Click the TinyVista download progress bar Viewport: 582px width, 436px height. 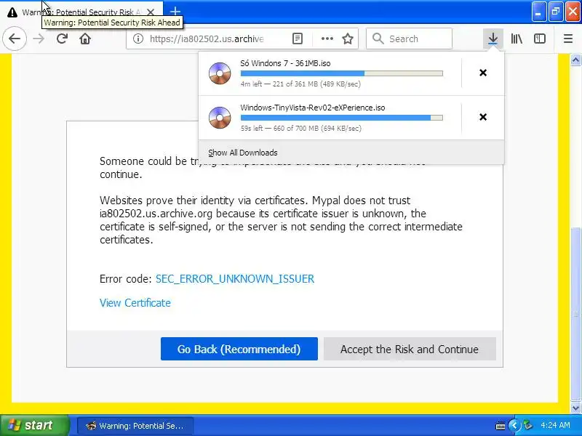pos(341,118)
